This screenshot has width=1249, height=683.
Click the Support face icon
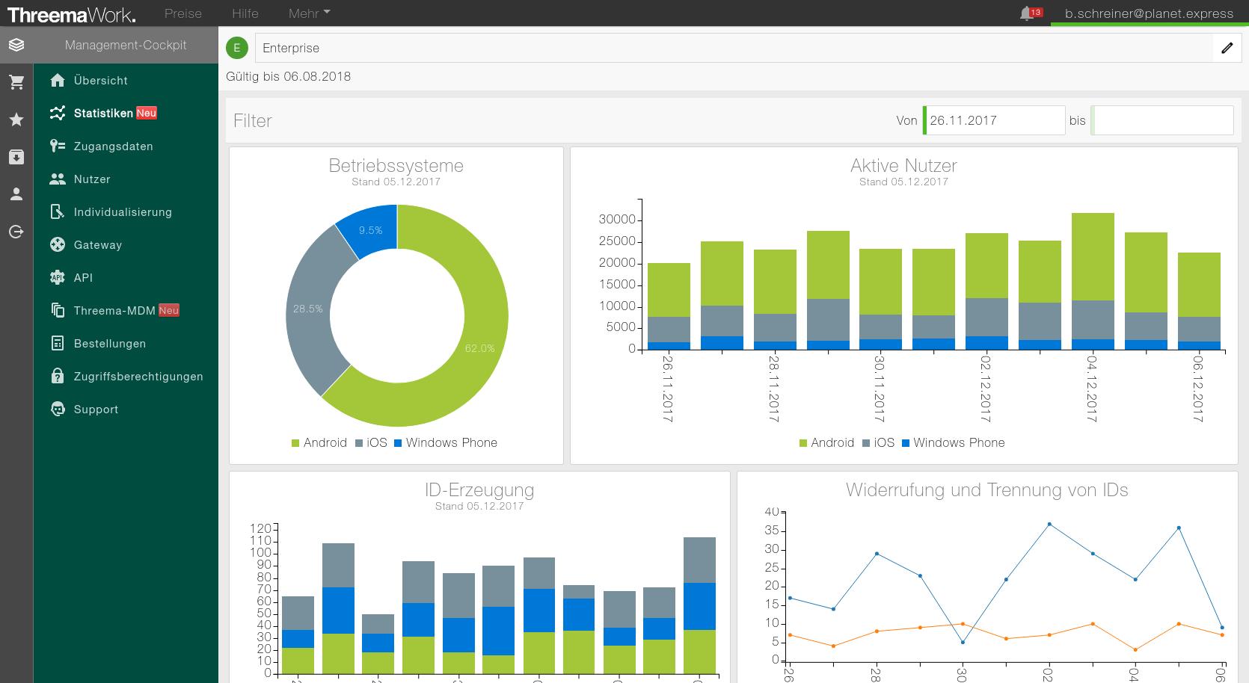coord(58,410)
